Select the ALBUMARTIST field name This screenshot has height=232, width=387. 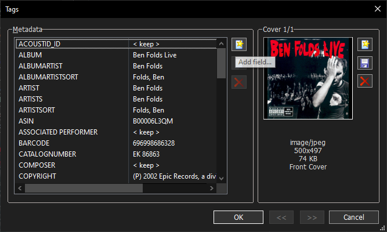tap(41, 66)
